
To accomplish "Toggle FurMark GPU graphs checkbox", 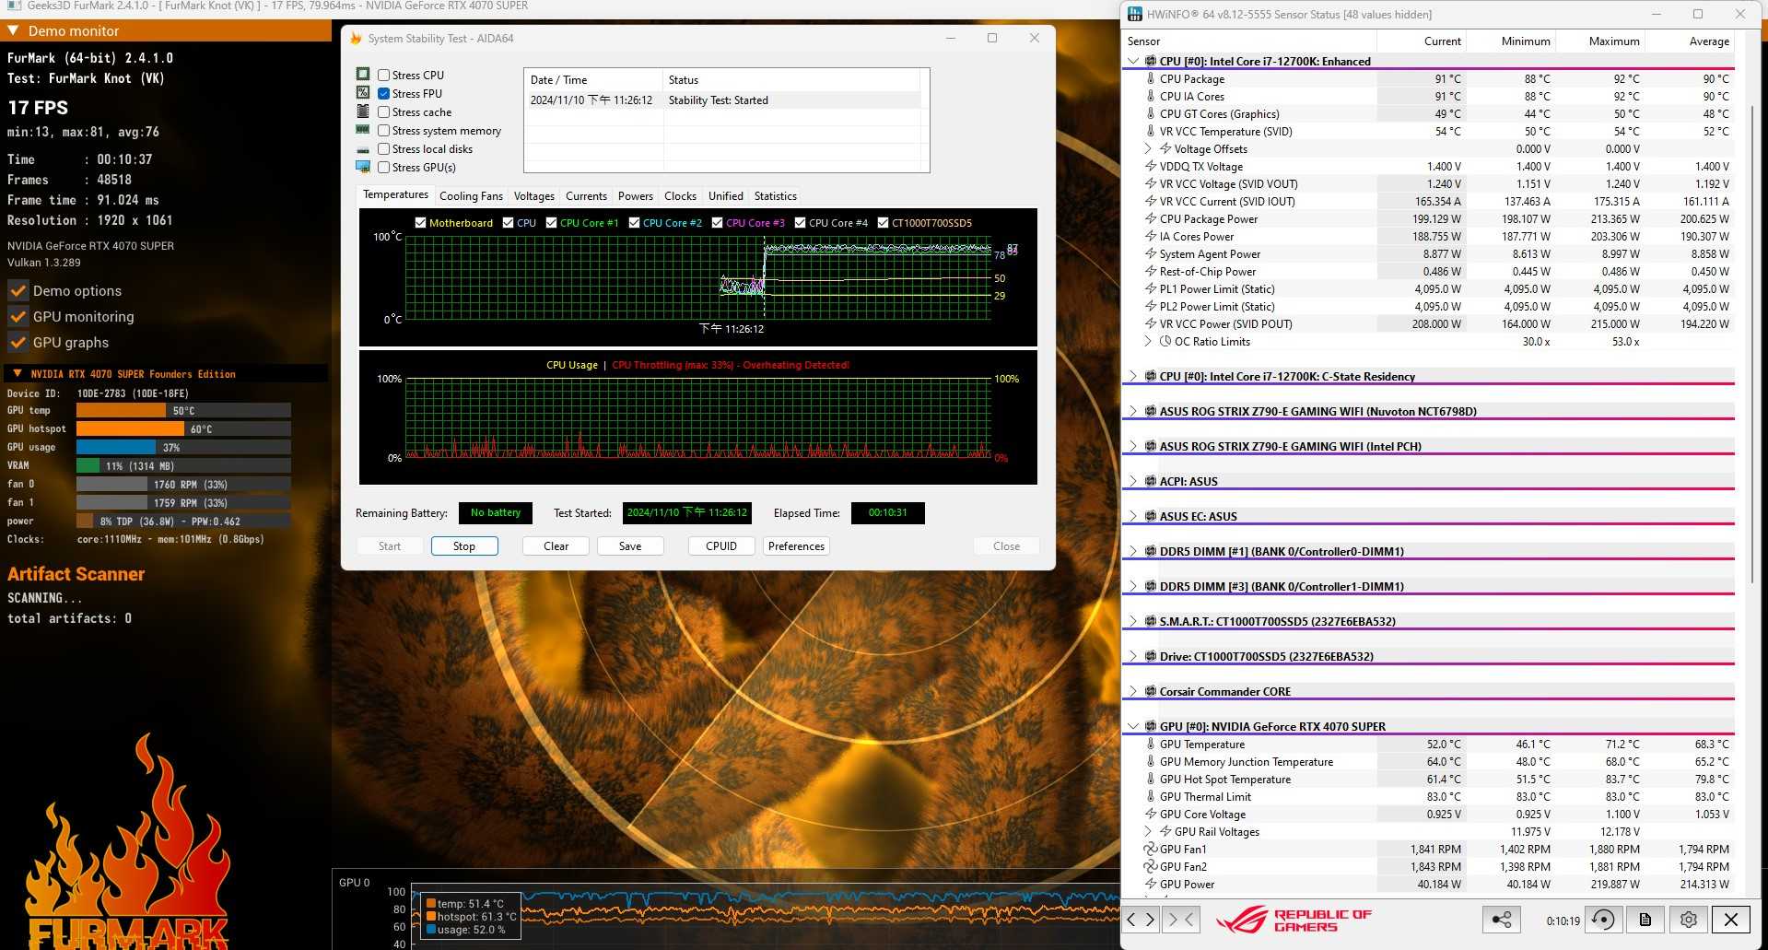I will 18,342.
